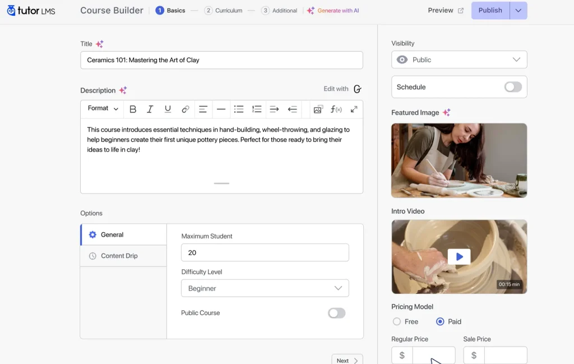Open the Visibility dropdown showing Public
This screenshot has height=364, width=574.
coord(459,59)
